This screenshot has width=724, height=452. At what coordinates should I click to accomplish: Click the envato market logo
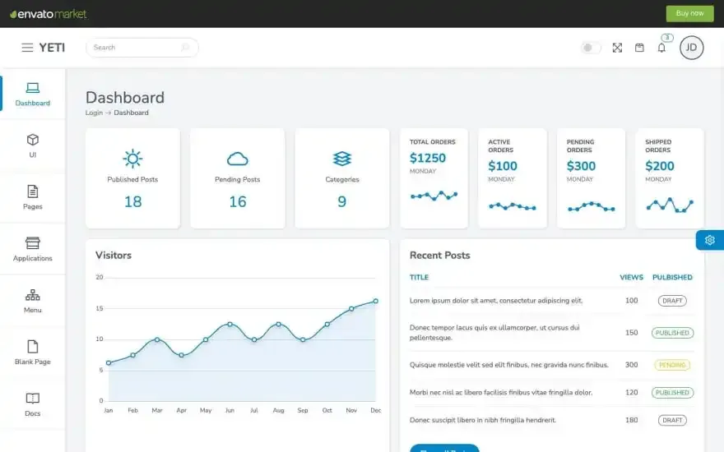point(48,14)
